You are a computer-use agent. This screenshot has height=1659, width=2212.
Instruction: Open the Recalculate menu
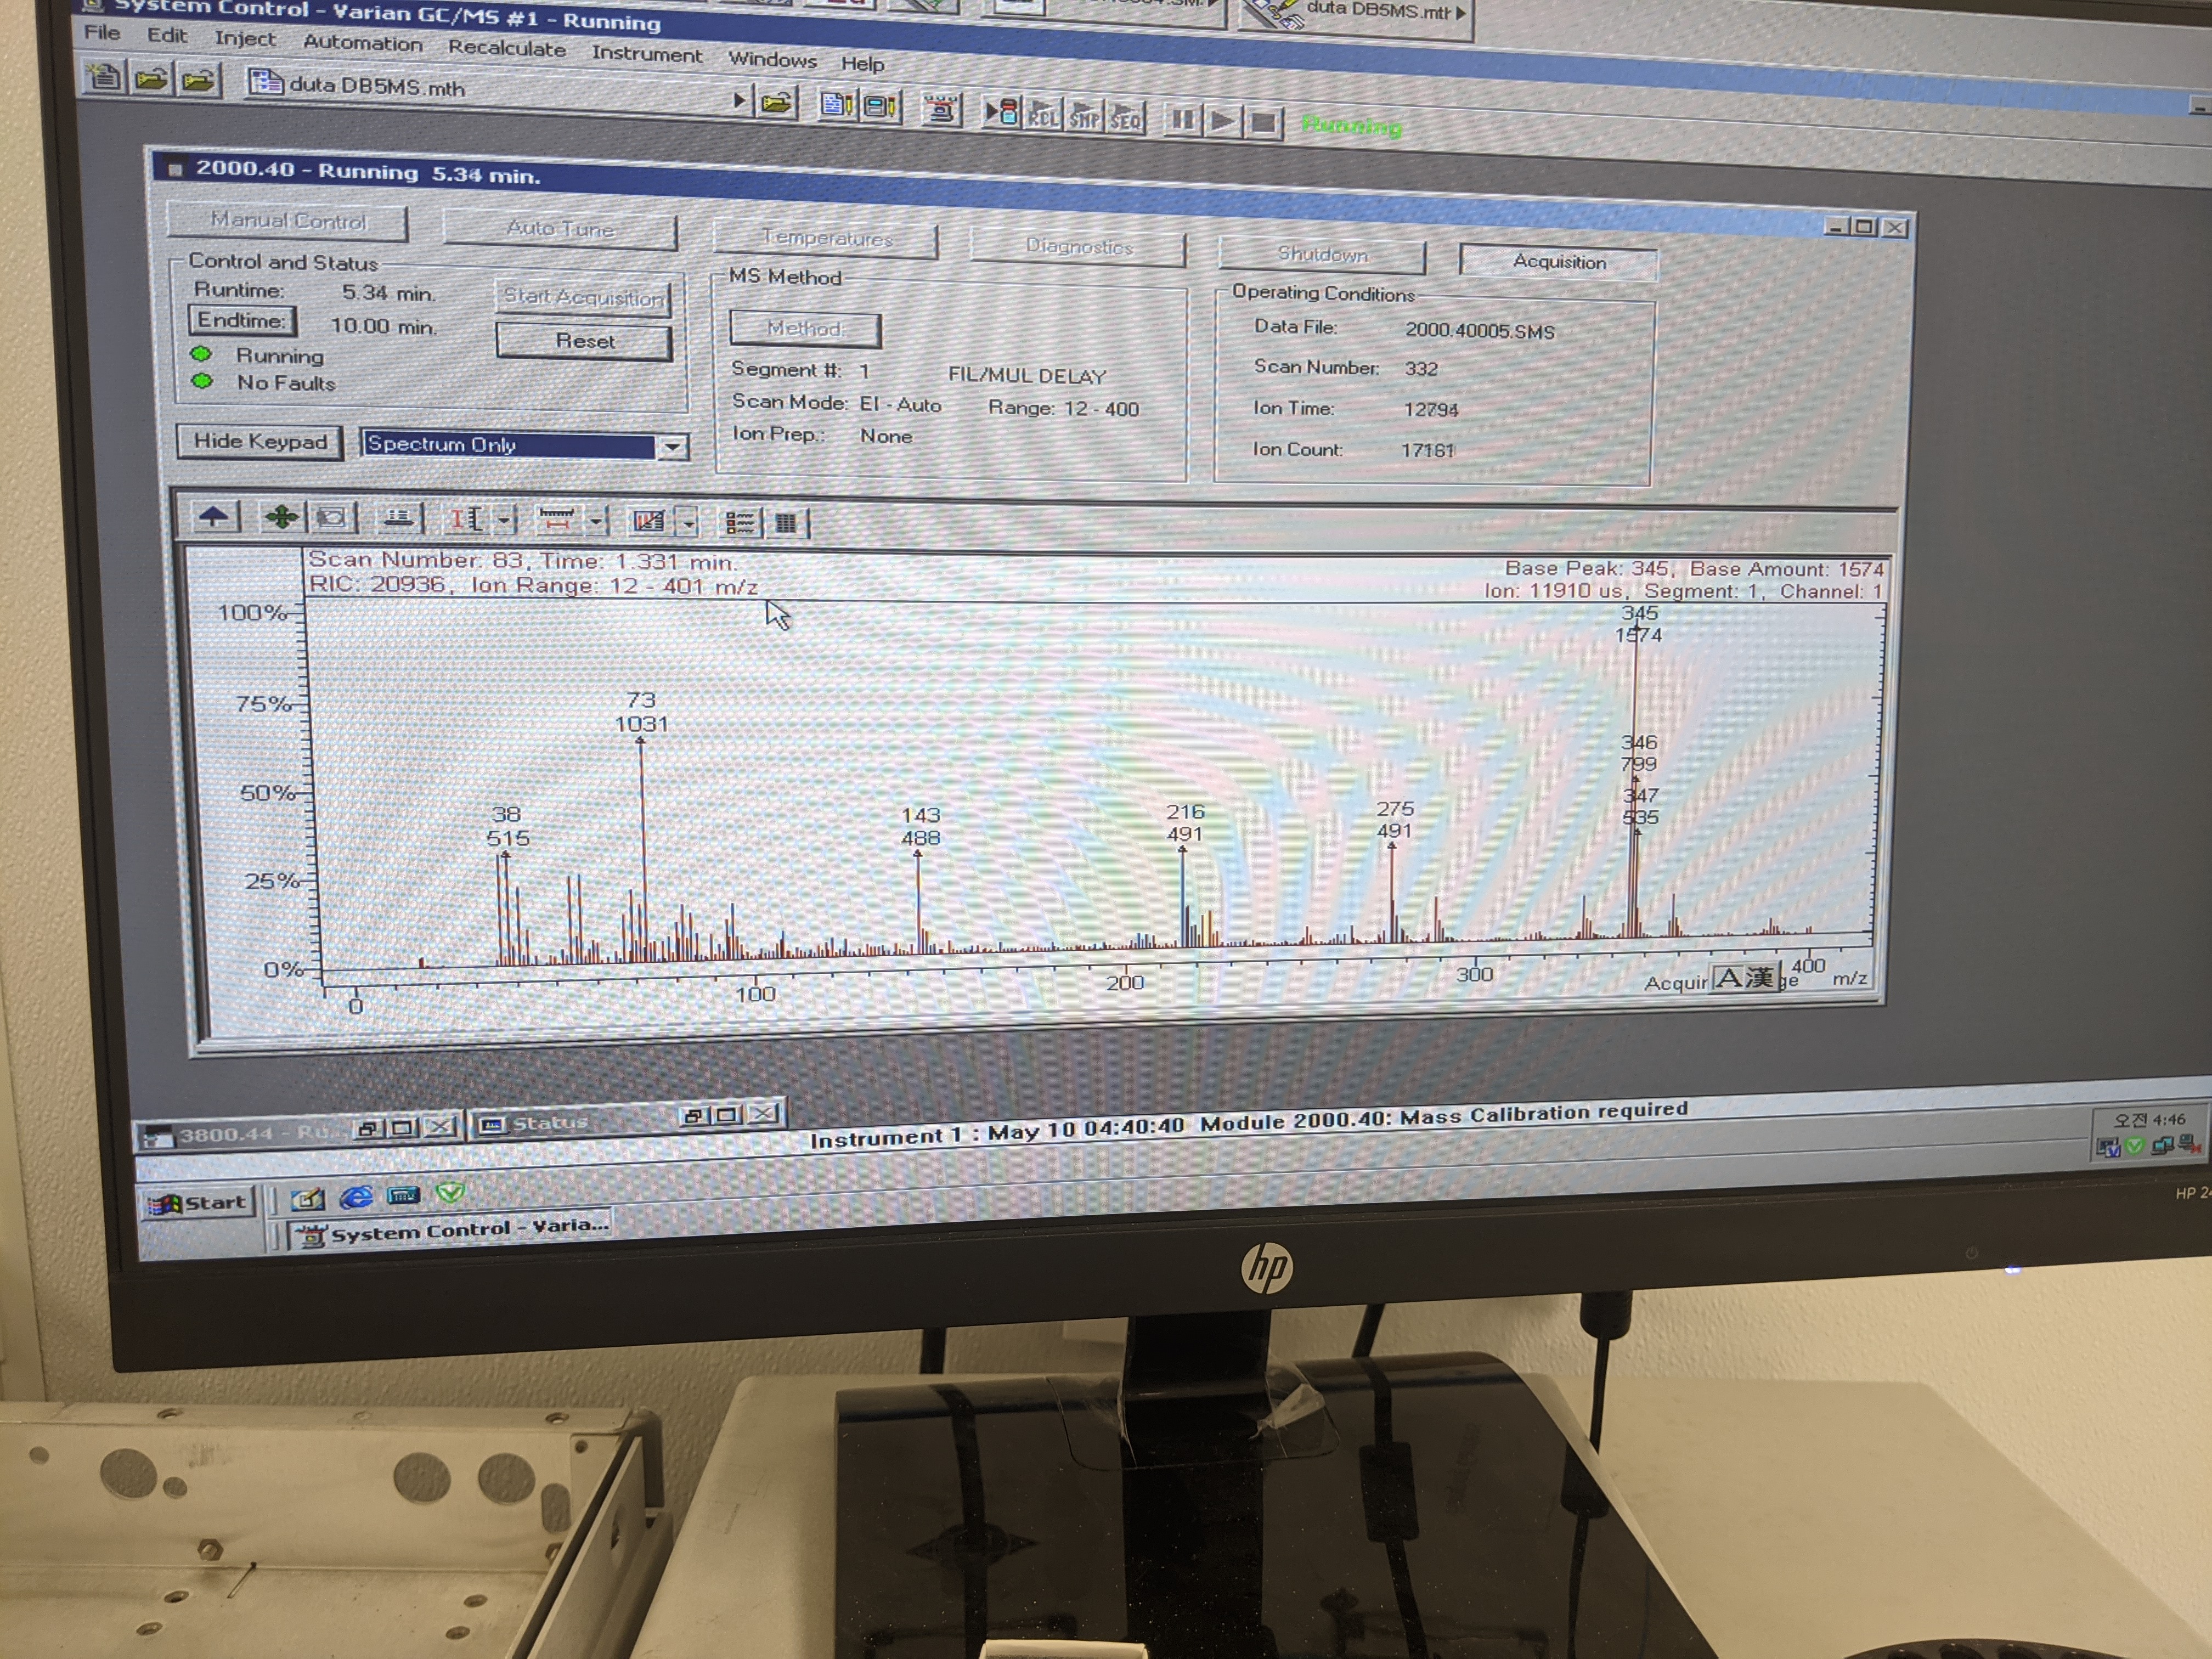[506, 48]
